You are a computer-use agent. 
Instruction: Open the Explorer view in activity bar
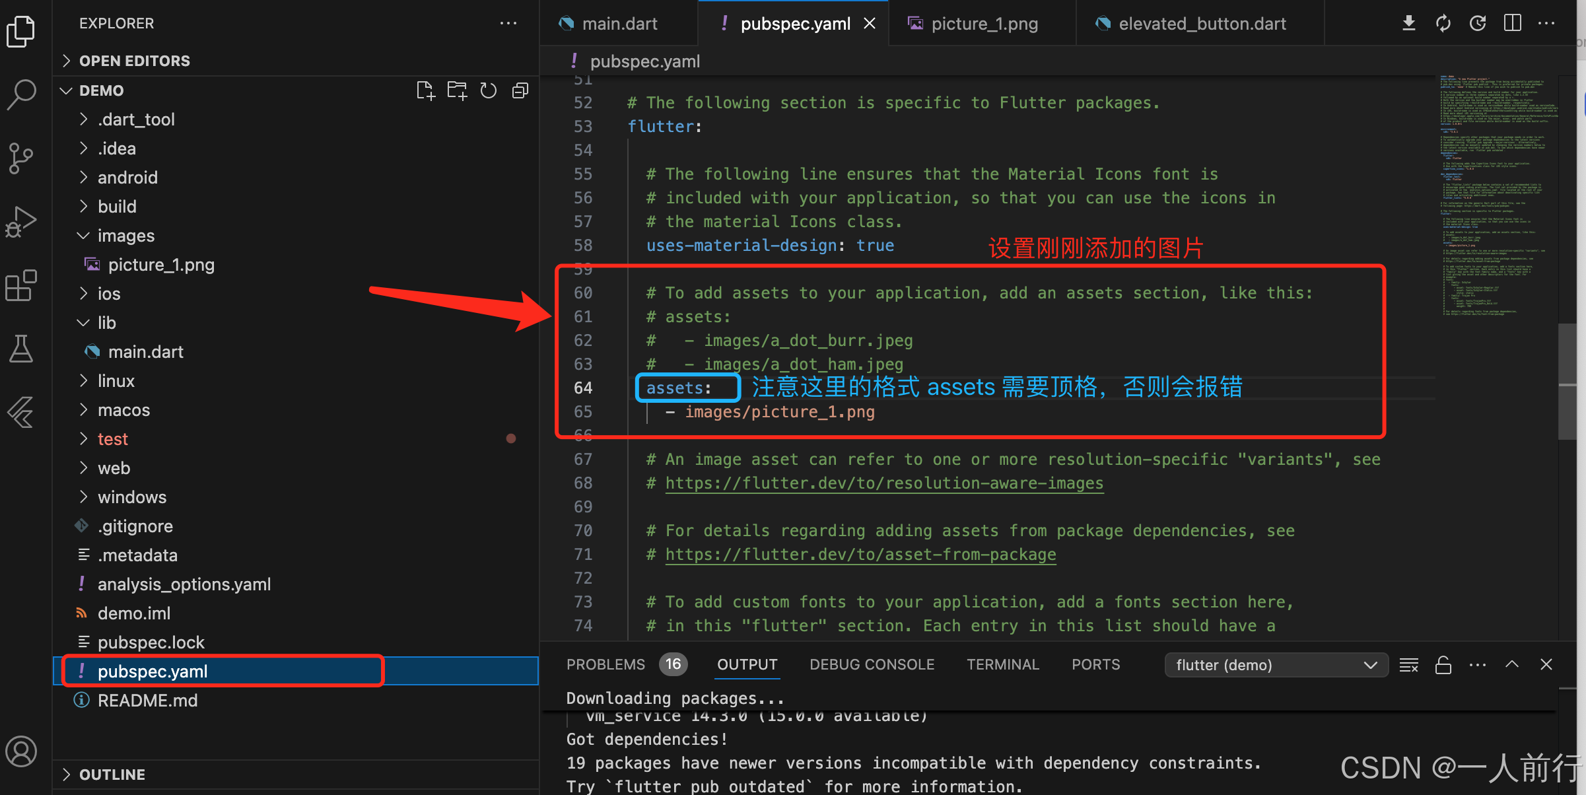pyautogui.click(x=21, y=31)
